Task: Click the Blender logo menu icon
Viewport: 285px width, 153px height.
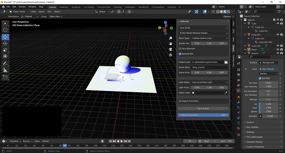Action: tap(3, 7)
